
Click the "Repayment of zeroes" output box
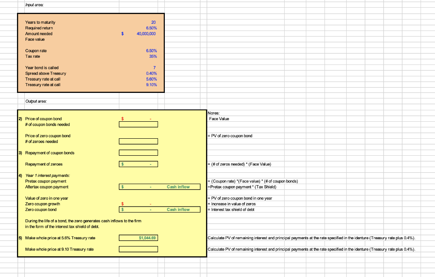pos(138,164)
